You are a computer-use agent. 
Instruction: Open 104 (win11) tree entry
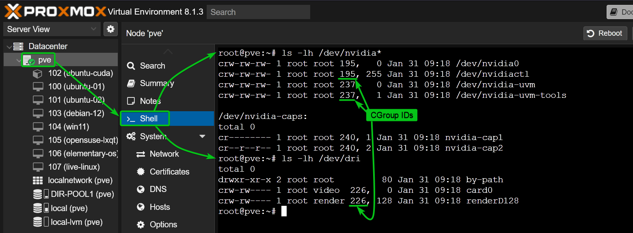tap(68, 127)
